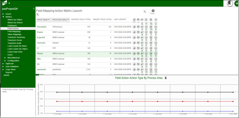Click the SOURCE FIELD TOTAL column header

coord(81,20)
